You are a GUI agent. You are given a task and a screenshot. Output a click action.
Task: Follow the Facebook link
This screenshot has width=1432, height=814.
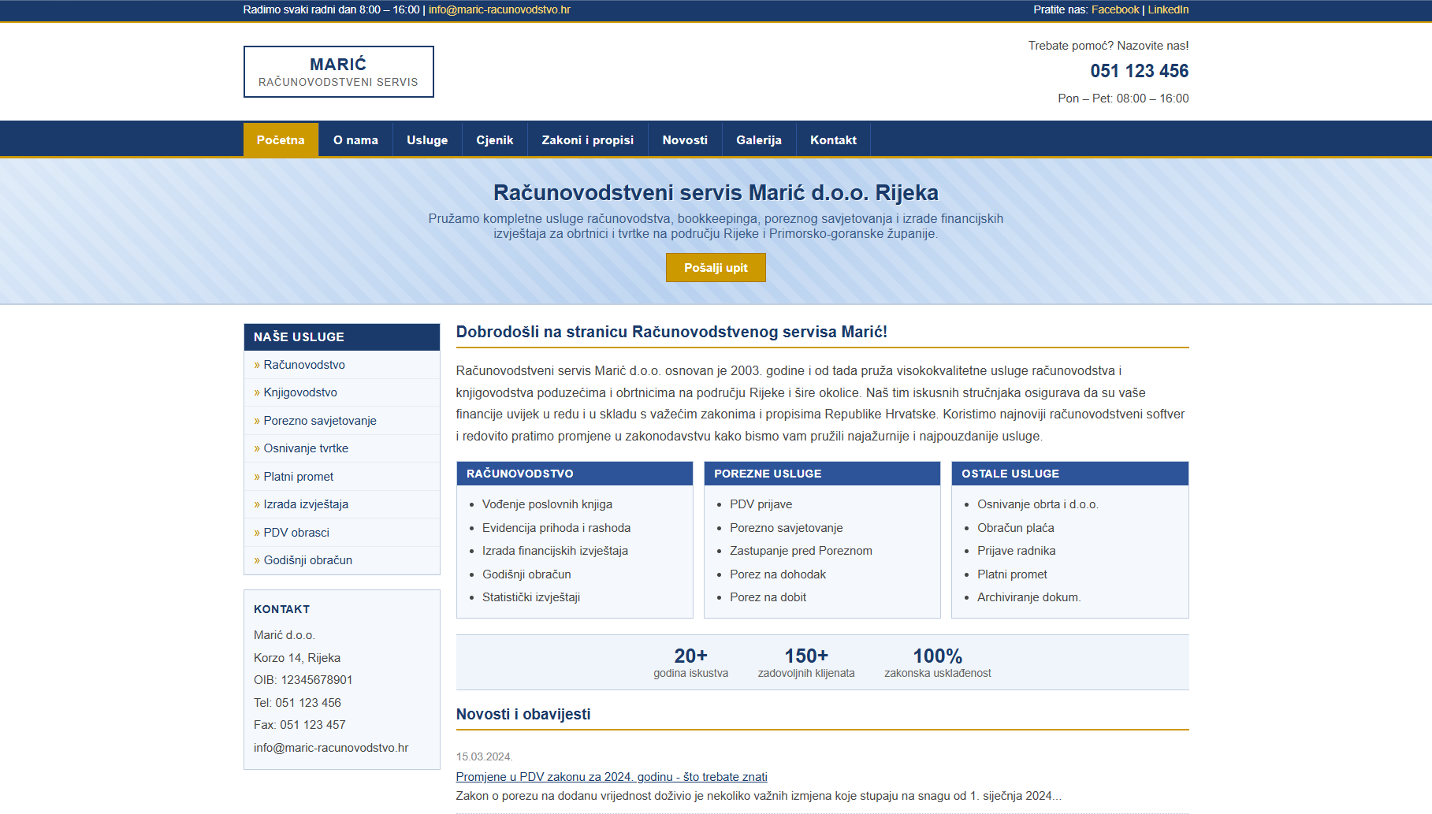point(1114,9)
